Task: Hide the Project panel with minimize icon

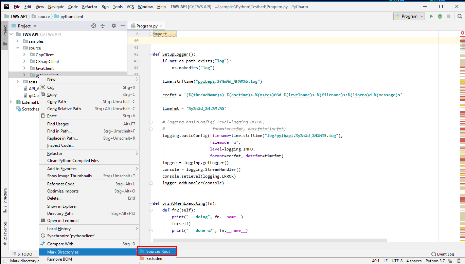Action: 123,26
